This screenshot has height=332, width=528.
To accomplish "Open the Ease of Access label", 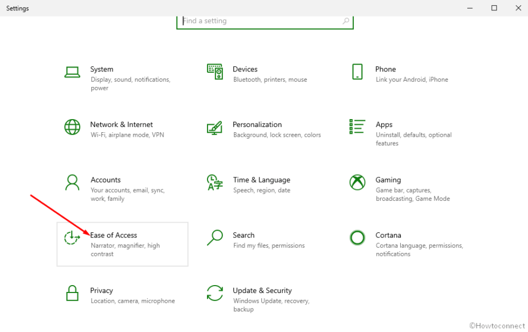I will point(114,235).
